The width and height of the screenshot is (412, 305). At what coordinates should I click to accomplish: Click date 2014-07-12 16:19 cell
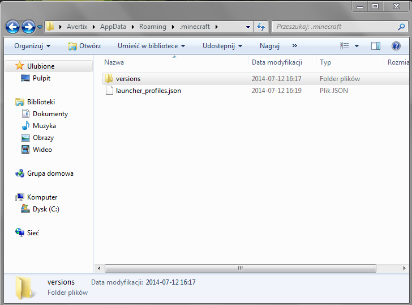pos(276,91)
